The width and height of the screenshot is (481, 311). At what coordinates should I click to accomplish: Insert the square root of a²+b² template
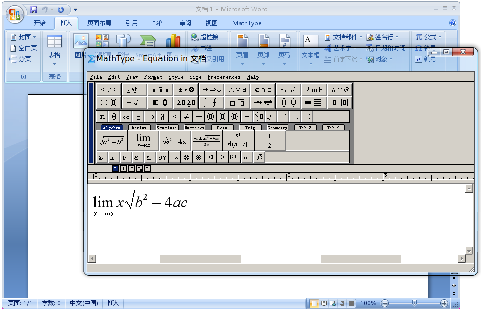point(112,141)
